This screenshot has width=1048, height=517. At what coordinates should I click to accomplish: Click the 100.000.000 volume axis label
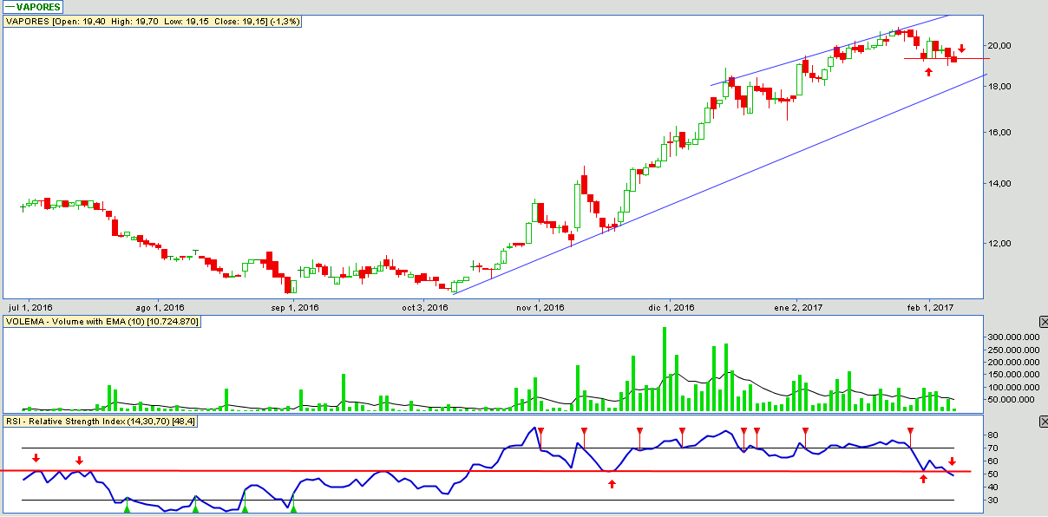[1013, 387]
